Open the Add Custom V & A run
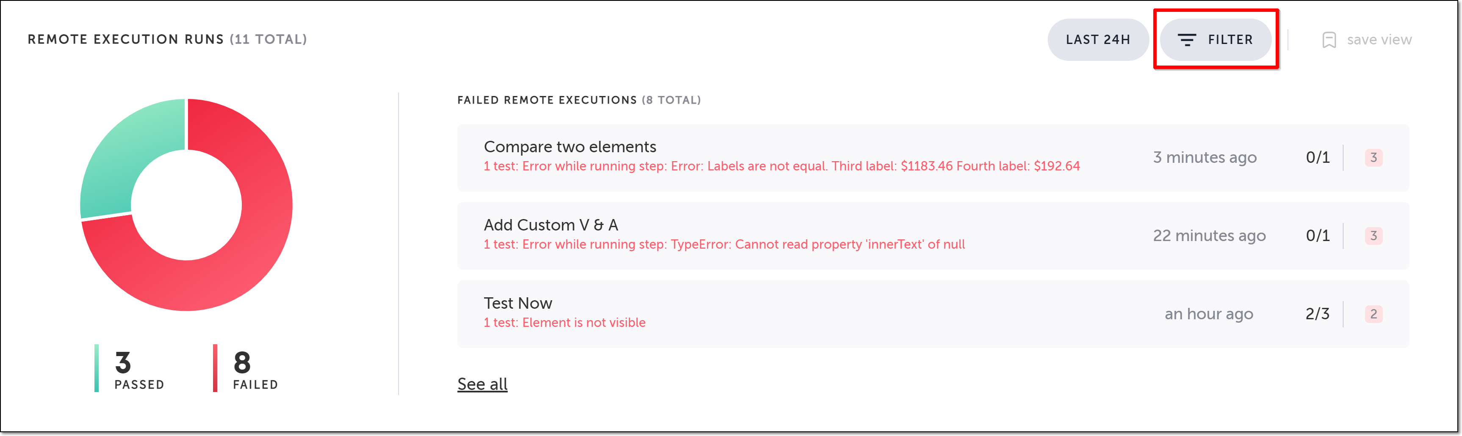This screenshot has width=1462, height=436. (551, 225)
